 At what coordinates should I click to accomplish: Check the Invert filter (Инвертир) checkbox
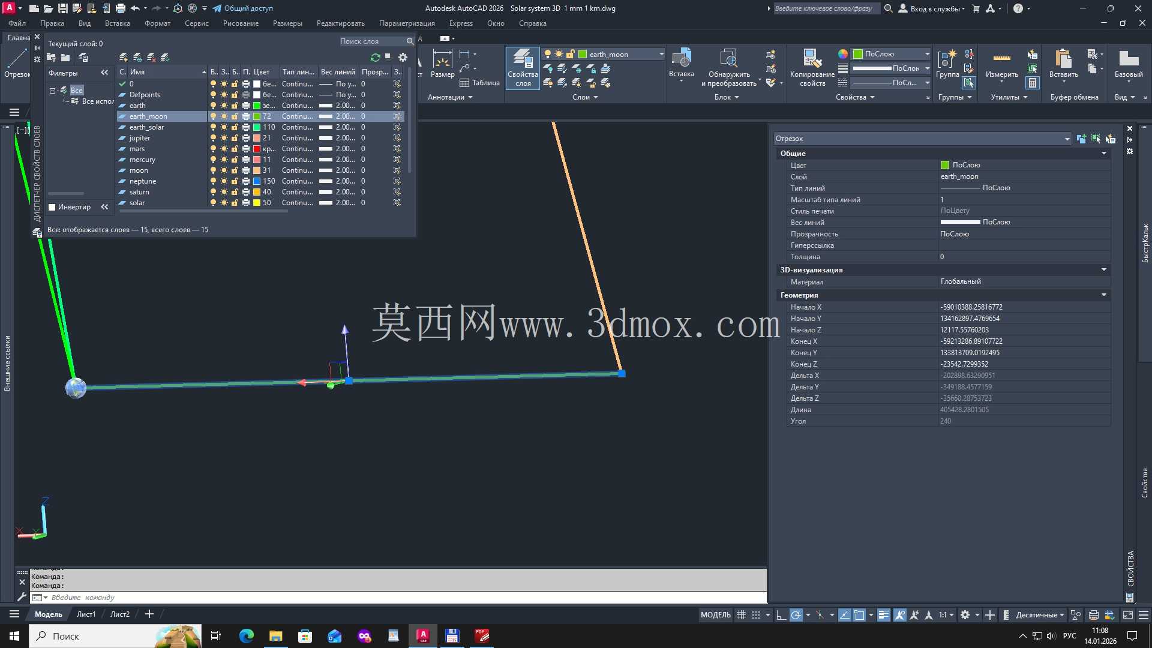(x=52, y=207)
